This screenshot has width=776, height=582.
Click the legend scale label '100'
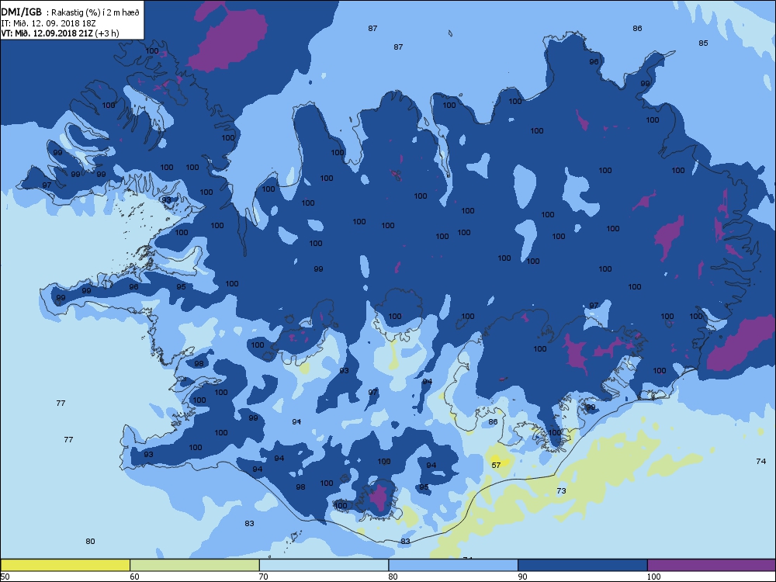(x=653, y=576)
